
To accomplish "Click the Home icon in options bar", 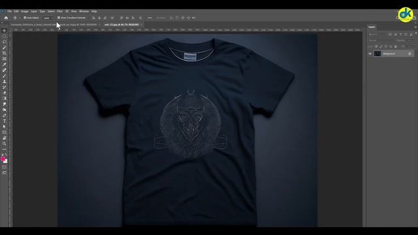I will 6,18.
